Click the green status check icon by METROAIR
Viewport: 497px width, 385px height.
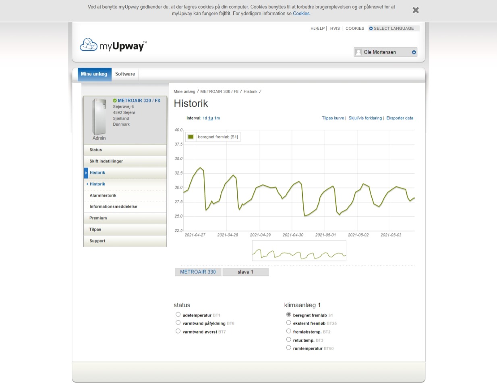click(x=115, y=101)
